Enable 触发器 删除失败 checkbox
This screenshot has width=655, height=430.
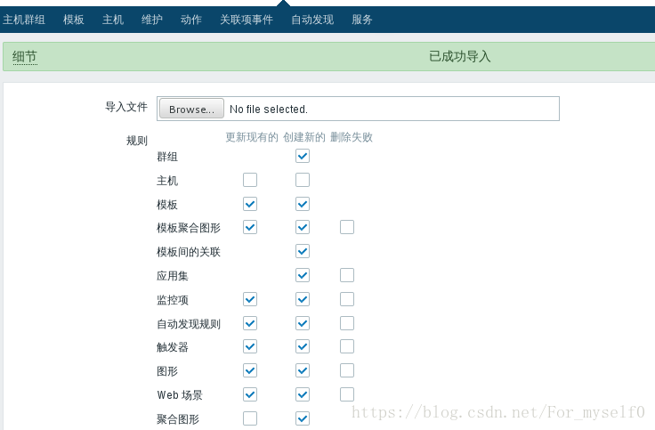click(x=347, y=346)
